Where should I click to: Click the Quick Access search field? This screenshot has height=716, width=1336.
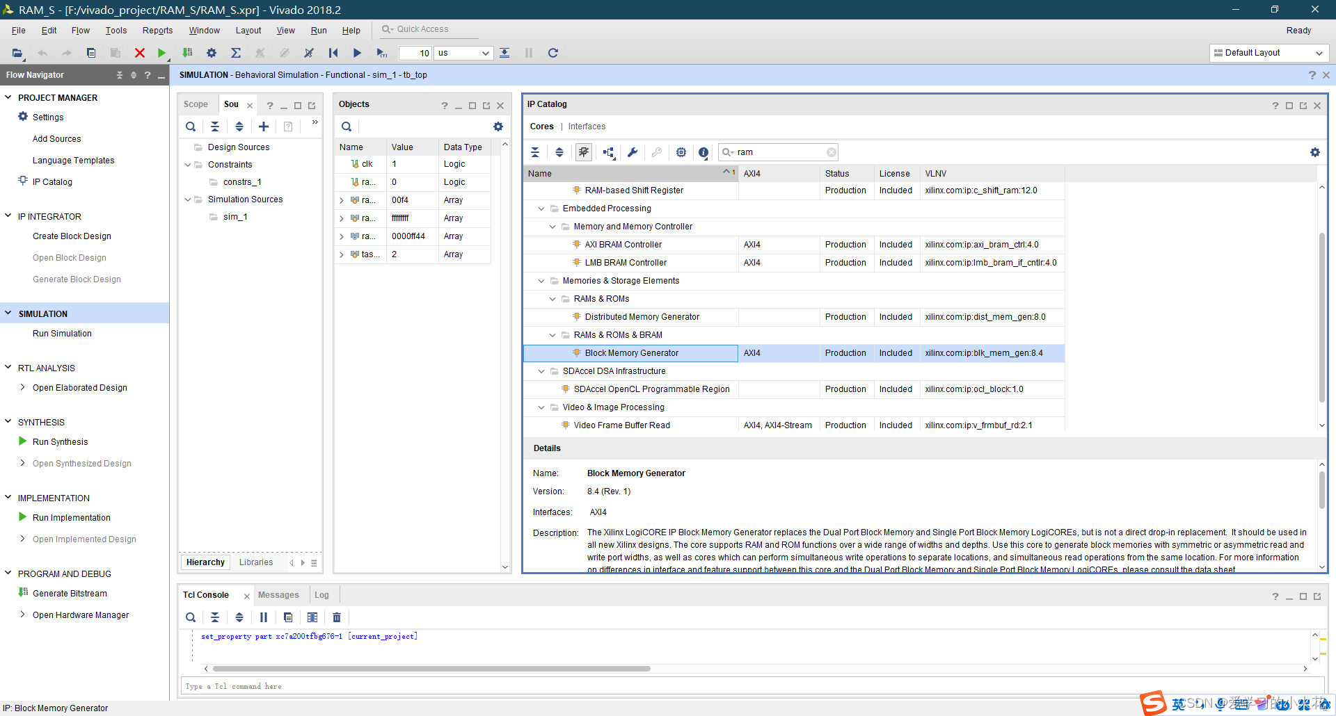(x=429, y=29)
